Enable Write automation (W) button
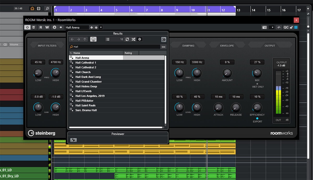 47,27
